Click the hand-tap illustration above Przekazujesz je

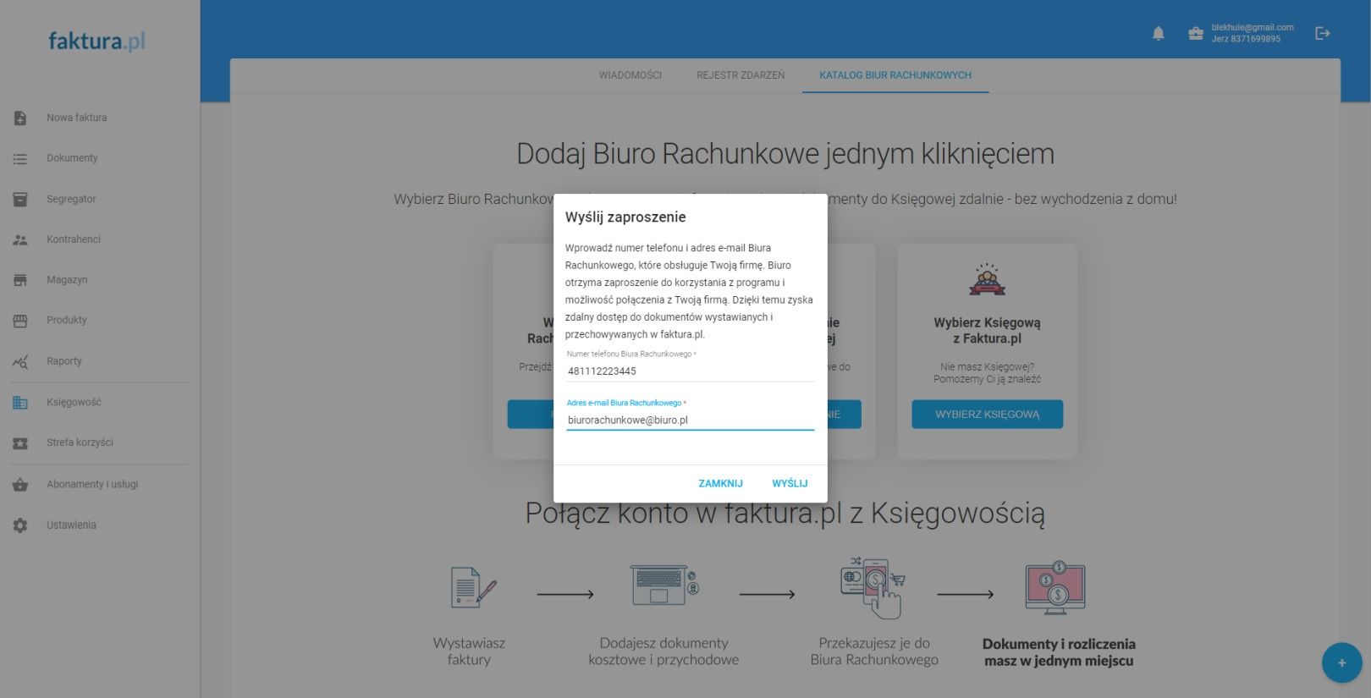pos(873,587)
